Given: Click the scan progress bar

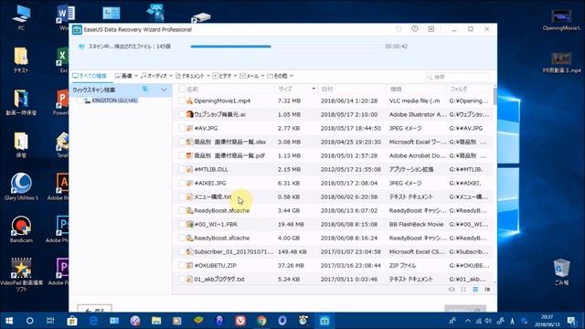Looking at the screenshot, I should 286,47.
